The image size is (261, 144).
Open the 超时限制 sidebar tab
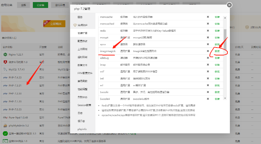point(83,57)
